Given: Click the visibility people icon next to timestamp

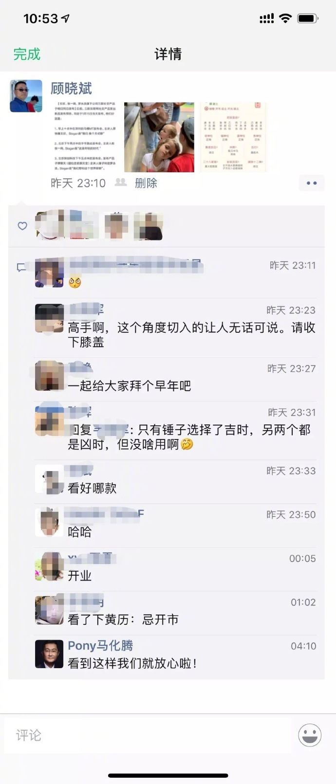Looking at the screenshot, I should coord(121,182).
